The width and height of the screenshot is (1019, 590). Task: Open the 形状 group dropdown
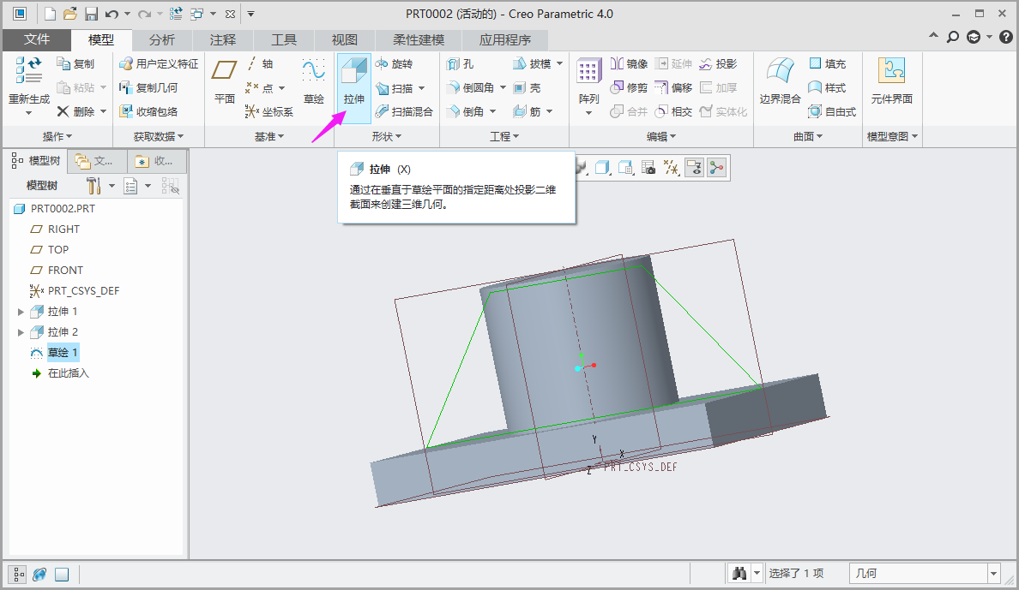click(x=387, y=137)
